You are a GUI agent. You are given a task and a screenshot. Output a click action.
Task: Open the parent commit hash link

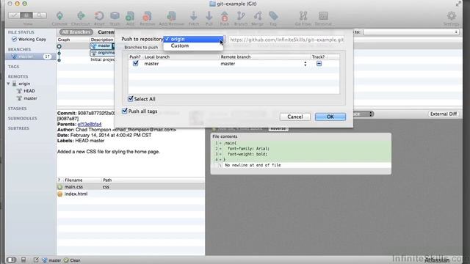click(x=90, y=124)
